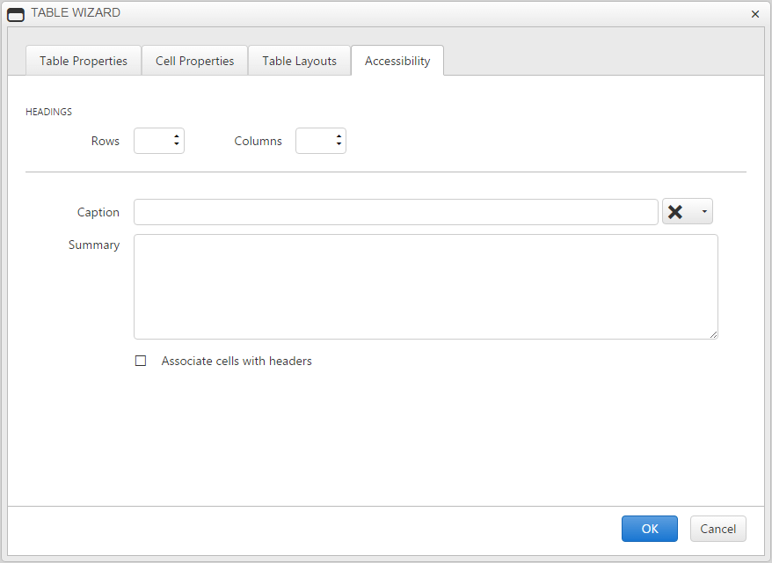Go to the Table Layouts tab
The height and width of the screenshot is (563, 772).
pos(299,61)
